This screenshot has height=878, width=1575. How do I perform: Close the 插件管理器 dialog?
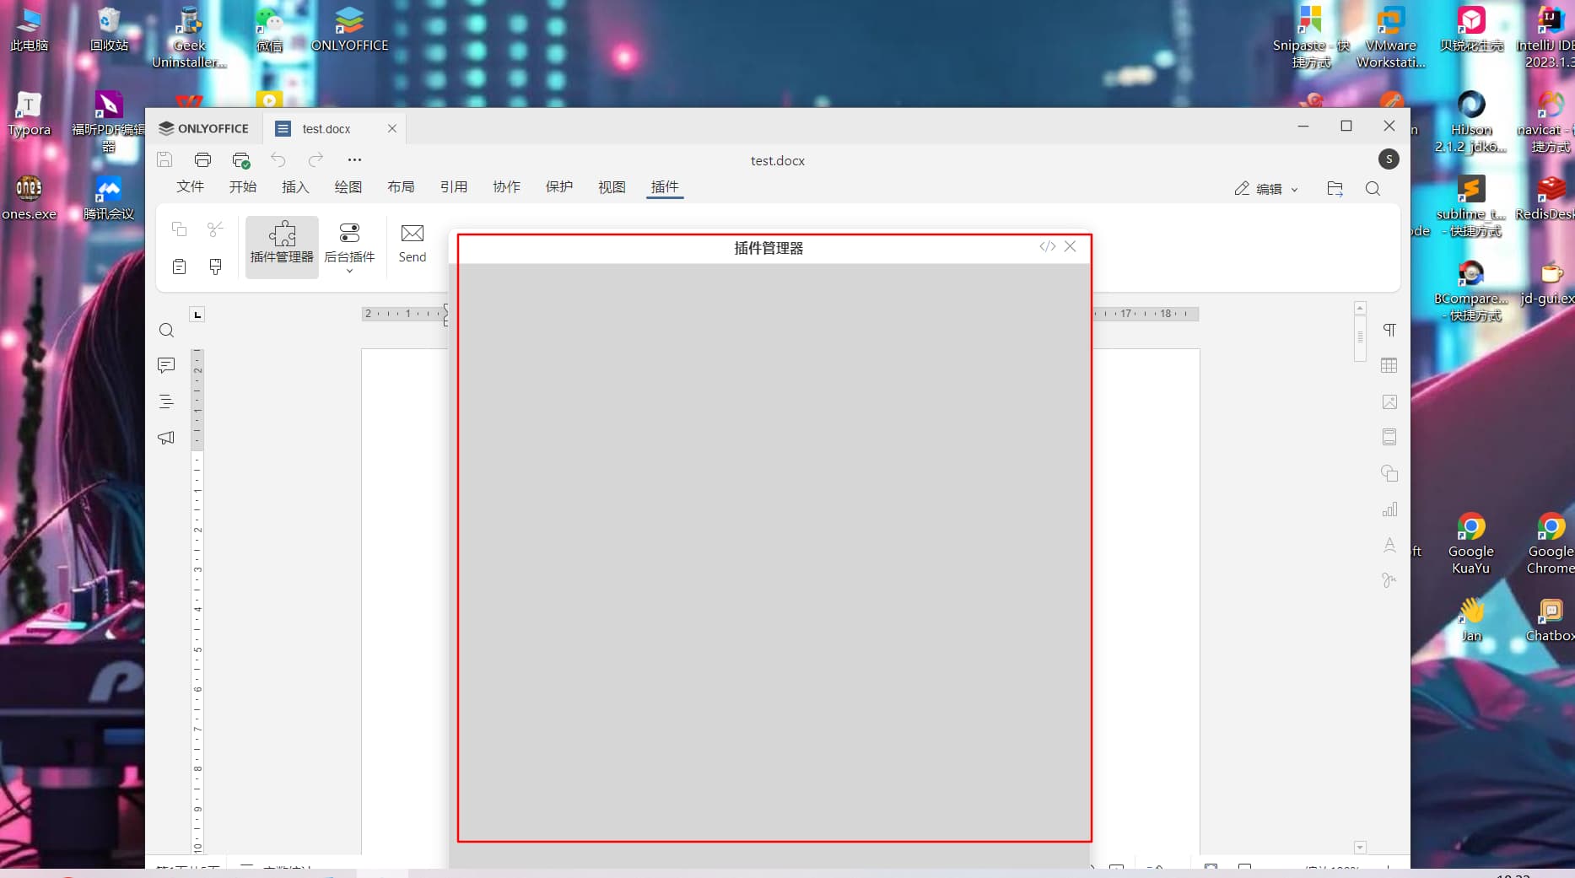[1070, 246]
